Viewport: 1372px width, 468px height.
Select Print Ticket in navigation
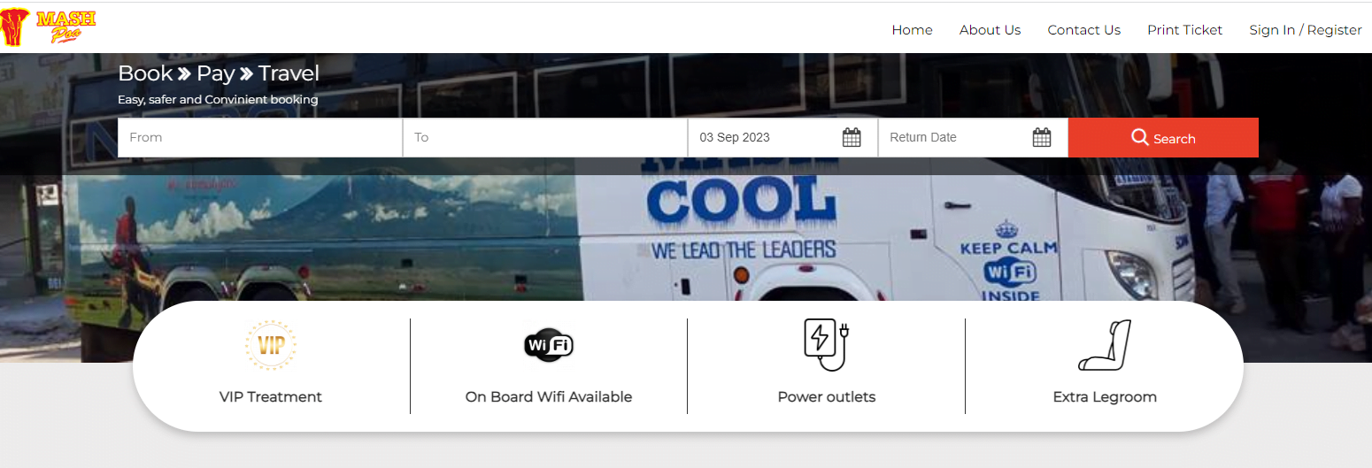[x=1184, y=30]
